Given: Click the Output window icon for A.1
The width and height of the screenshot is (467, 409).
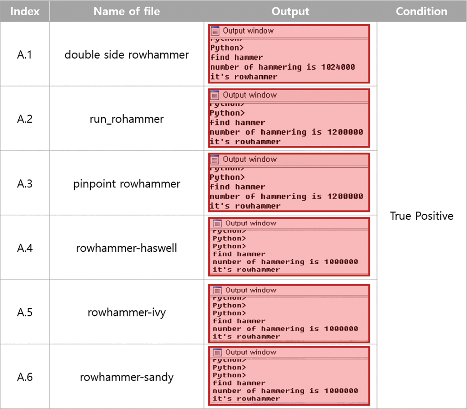Looking at the screenshot, I should 215,31.
